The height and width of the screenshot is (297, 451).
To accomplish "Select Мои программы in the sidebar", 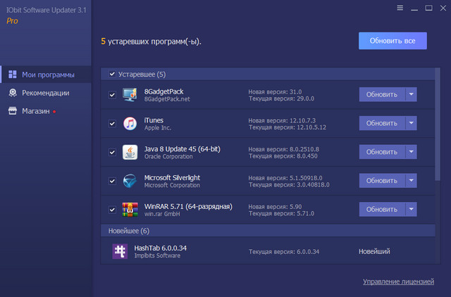I will click(x=47, y=75).
